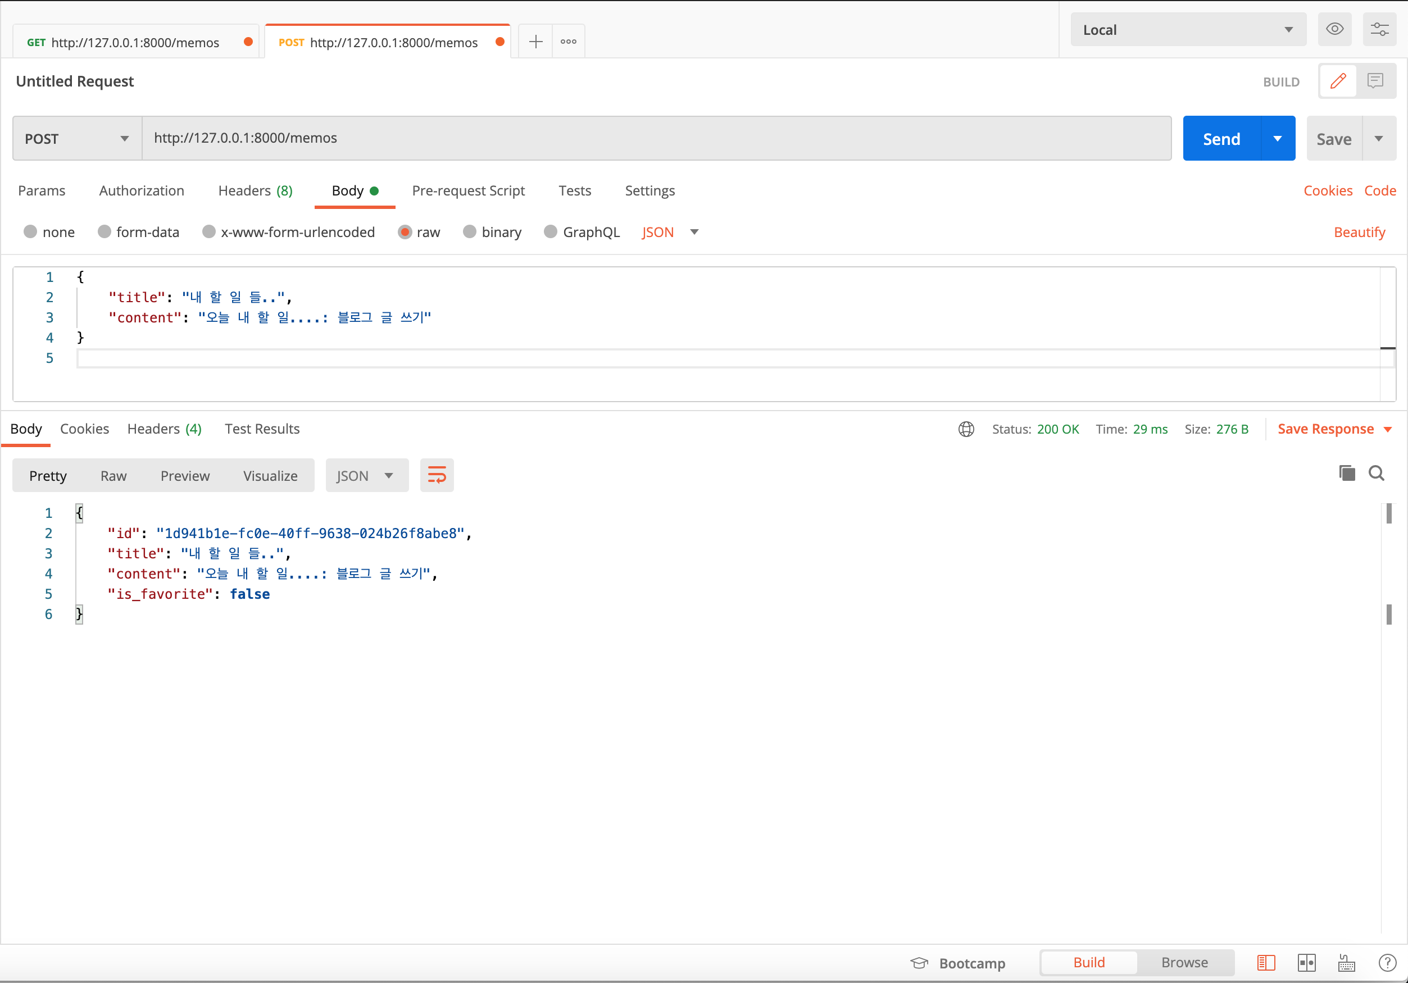Open the help question mark icon
1408x983 pixels.
coord(1387,963)
